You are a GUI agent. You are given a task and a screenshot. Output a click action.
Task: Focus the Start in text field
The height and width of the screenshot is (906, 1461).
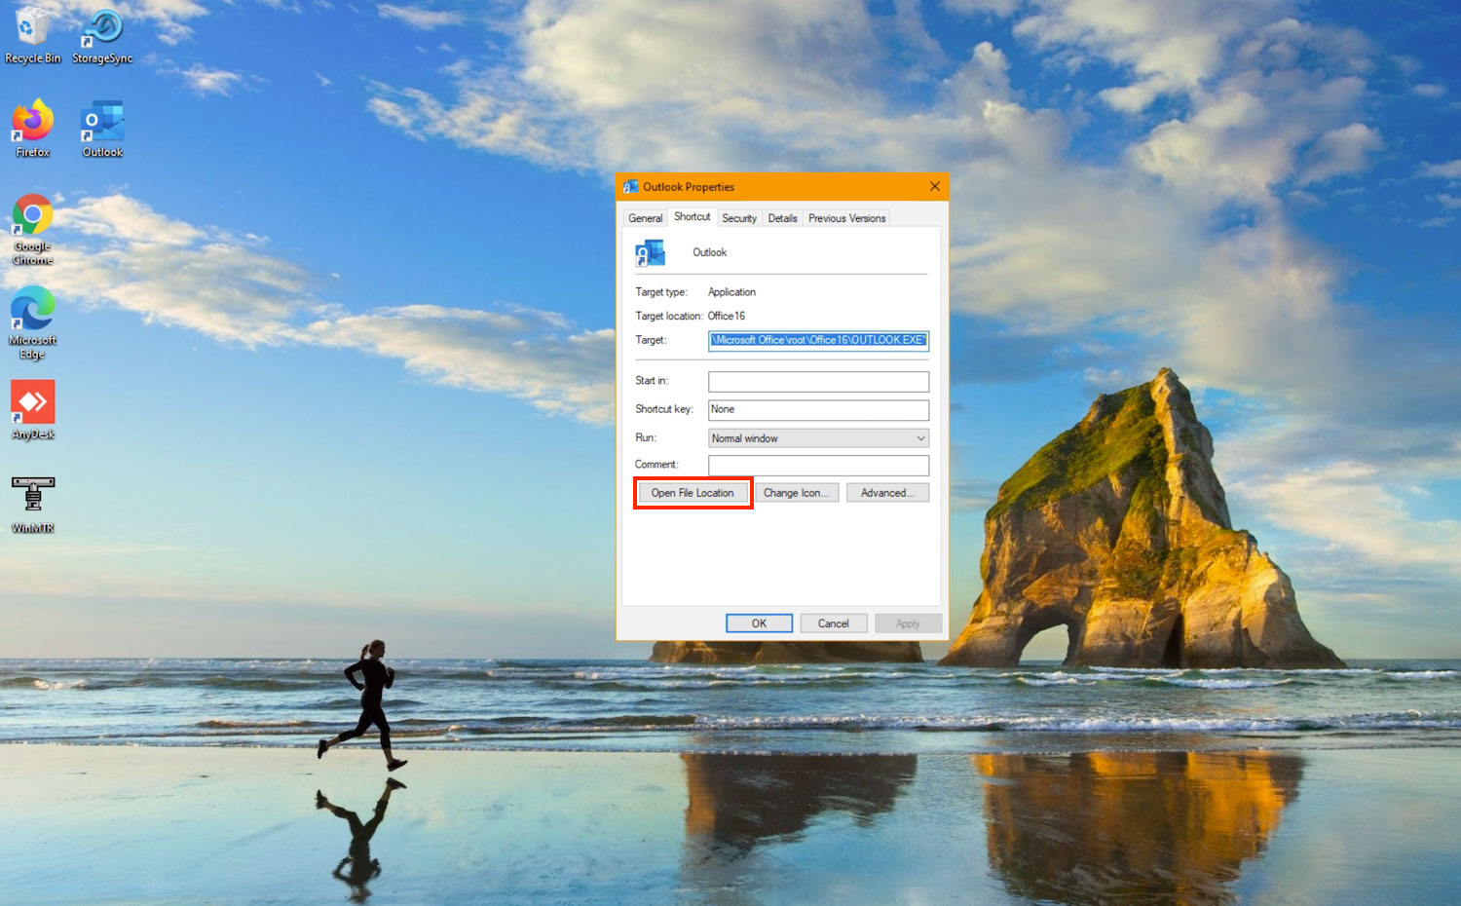[818, 381]
